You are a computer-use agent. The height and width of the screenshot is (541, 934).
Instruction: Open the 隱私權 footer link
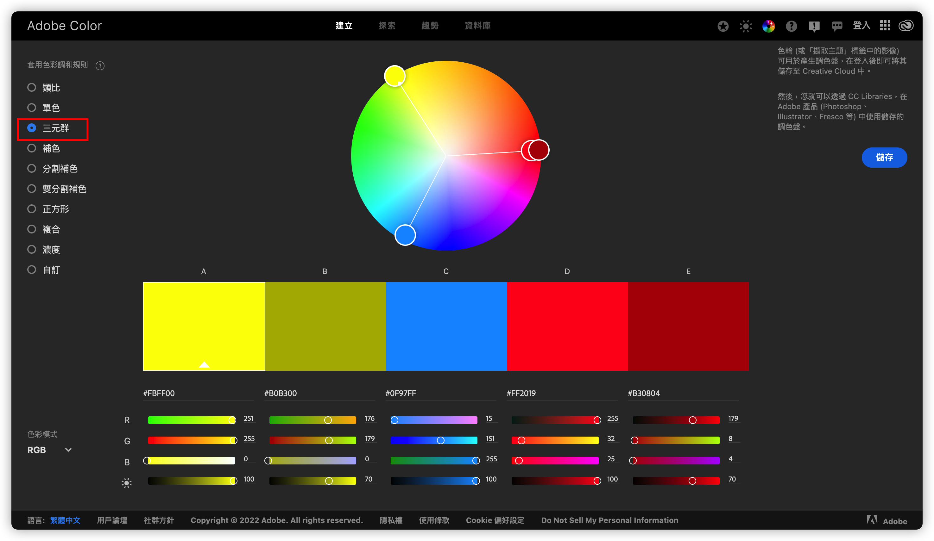click(391, 520)
